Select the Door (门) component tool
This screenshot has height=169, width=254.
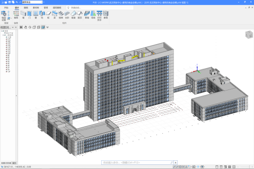(29, 15)
